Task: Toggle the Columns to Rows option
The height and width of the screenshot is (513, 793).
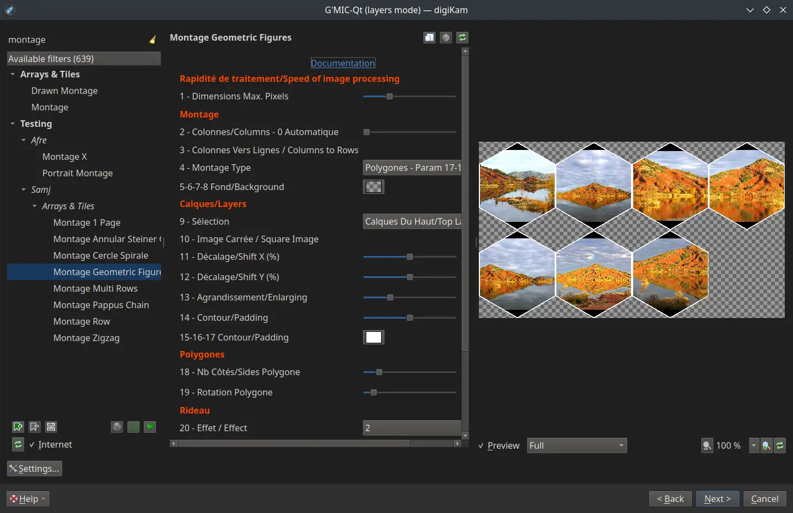Action: (x=269, y=149)
